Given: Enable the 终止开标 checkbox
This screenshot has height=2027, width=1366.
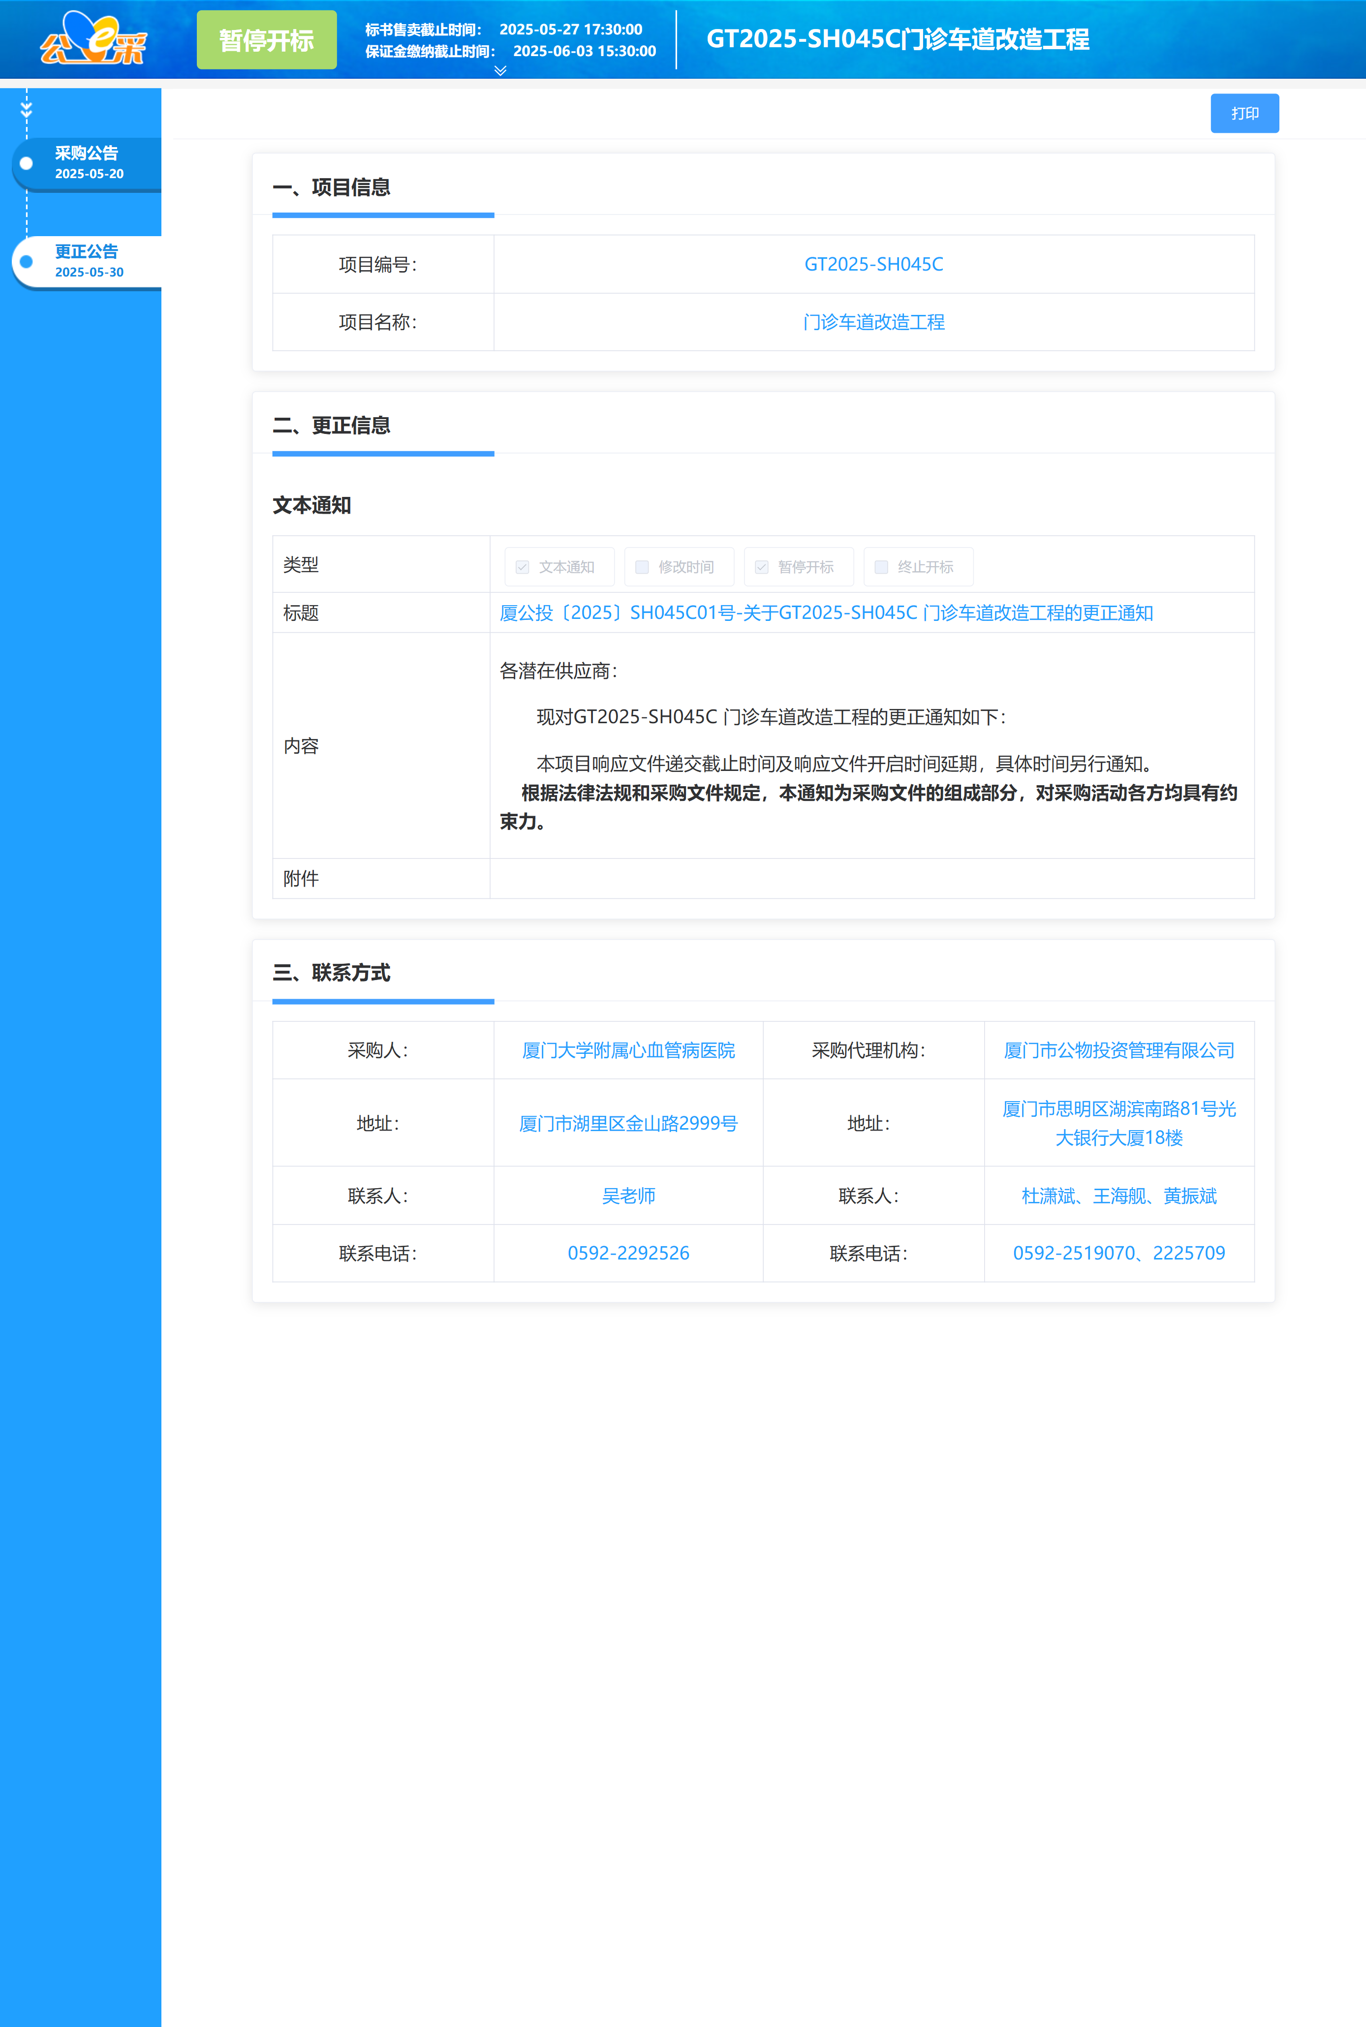Looking at the screenshot, I should [x=880, y=566].
